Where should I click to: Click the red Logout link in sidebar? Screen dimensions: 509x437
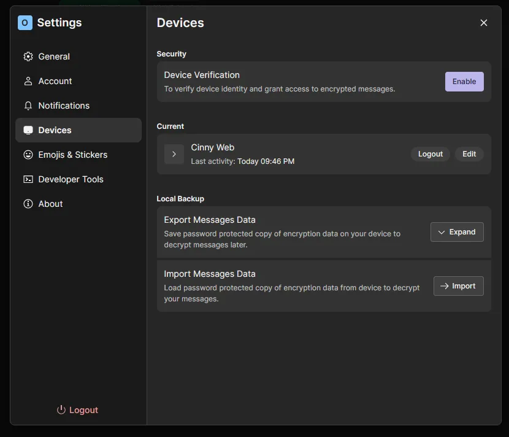point(83,410)
